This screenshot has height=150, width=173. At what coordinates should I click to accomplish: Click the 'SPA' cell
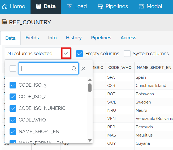tap(120, 77)
